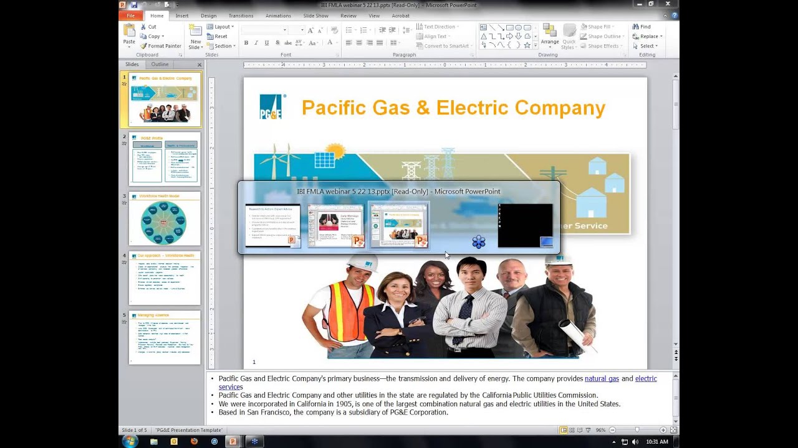Screen dimensions: 798x448
Task: Click Clear All Formatting icon
Action: (x=334, y=30)
